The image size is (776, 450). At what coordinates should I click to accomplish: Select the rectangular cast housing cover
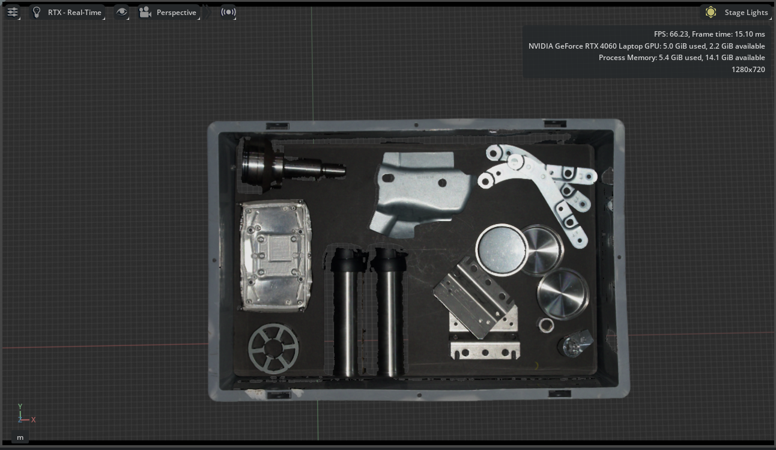tap(276, 257)
